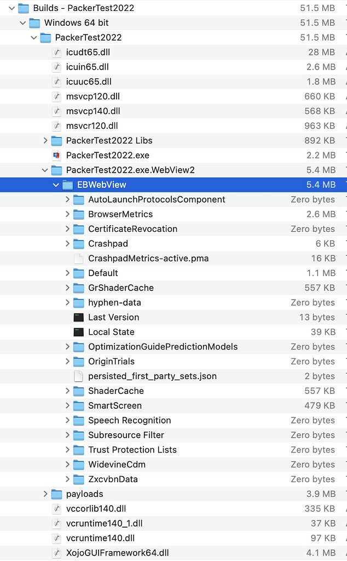Select the Speech Recognition folder name
347x561 pixels.
(129, 420)
